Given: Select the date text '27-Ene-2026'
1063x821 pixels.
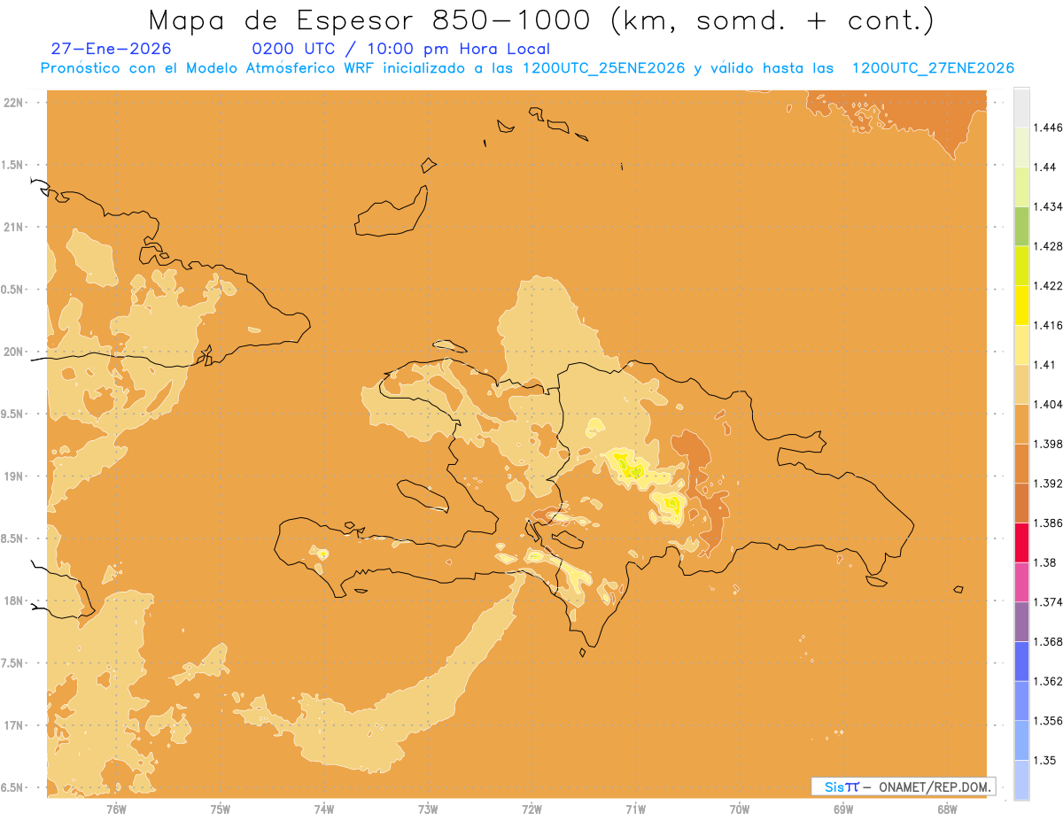Looking at the screenshot, I should 112,49.
